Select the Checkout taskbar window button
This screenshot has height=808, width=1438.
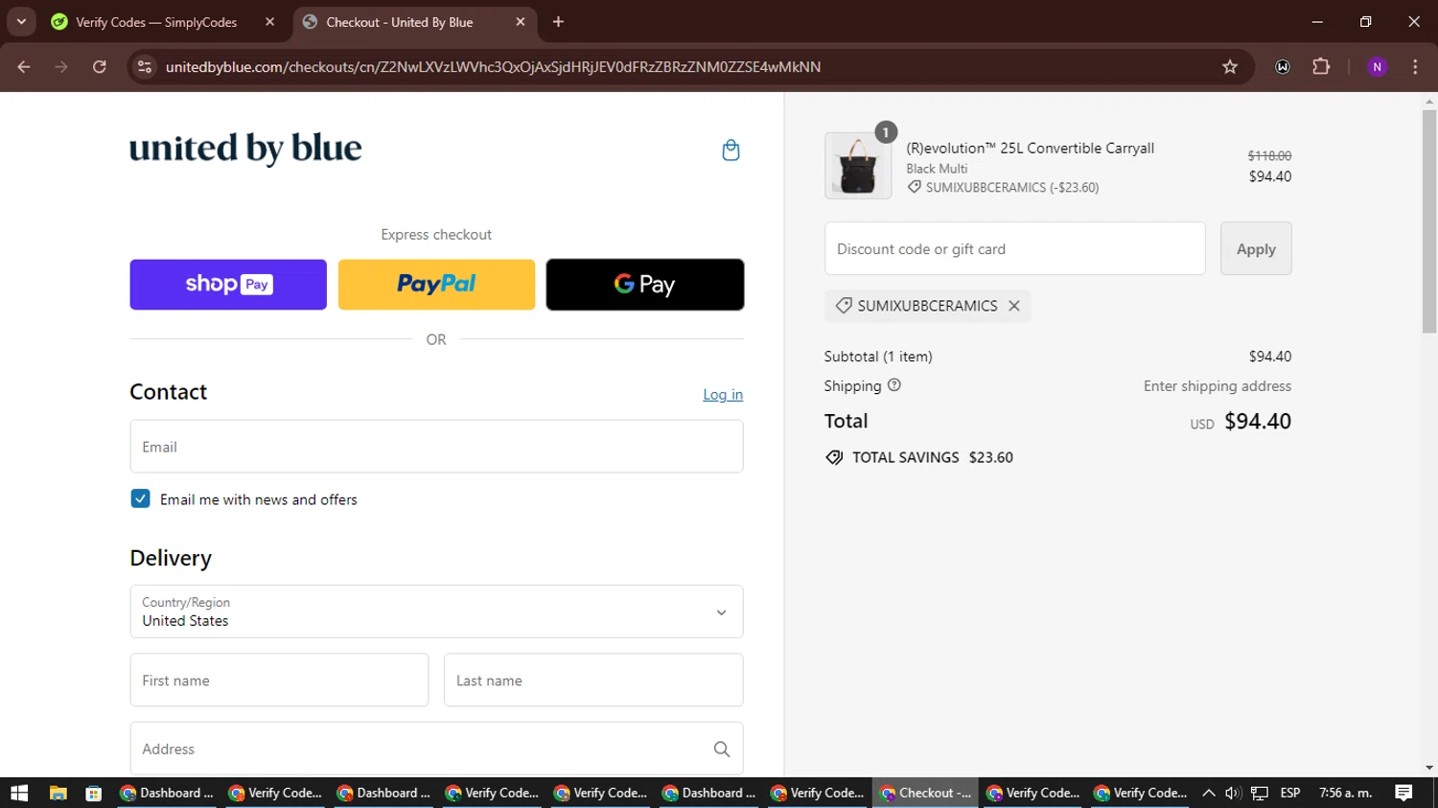pyautogui.click(x=926, y=793)
